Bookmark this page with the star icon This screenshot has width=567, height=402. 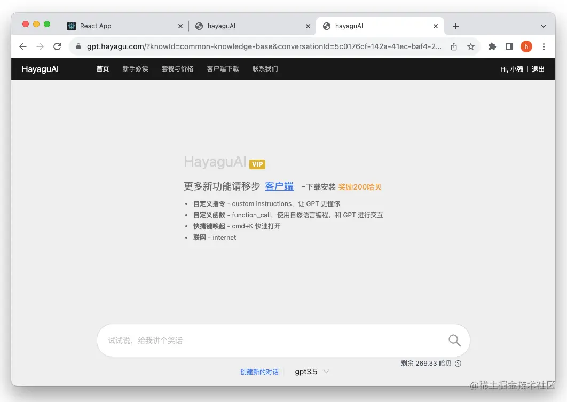[470, 46]
